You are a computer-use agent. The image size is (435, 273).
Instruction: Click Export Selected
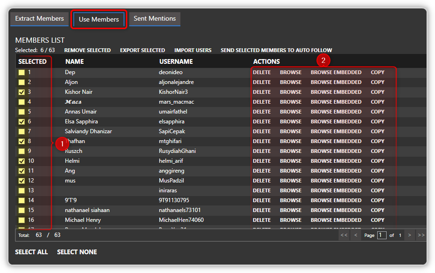[142, 50]
